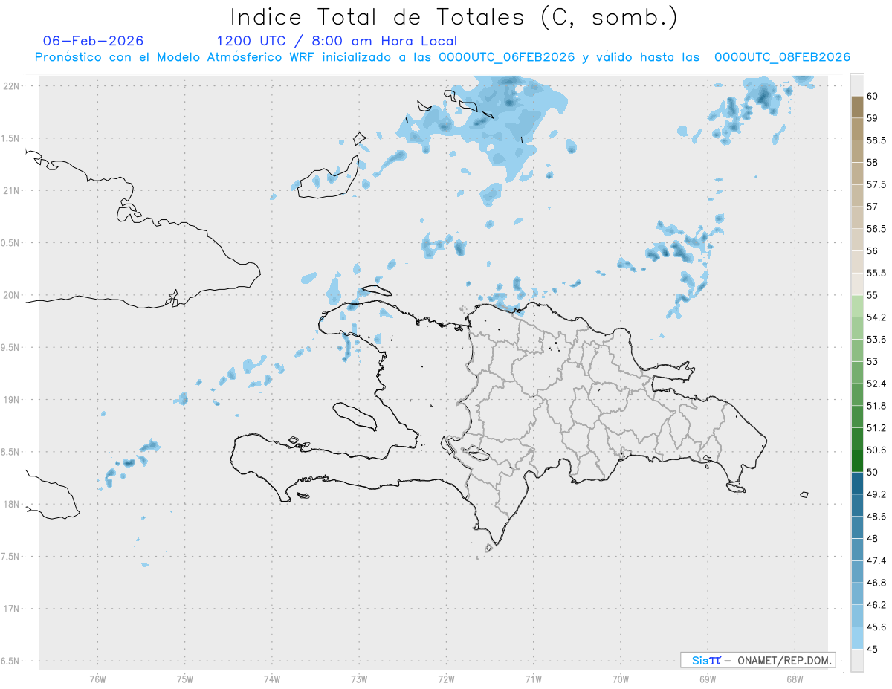Select the tan swatch between 57 and 57.5
The image size is (892, 689).
pos(857,195)
